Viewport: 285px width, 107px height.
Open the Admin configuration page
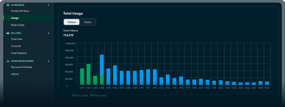[15, 74]
